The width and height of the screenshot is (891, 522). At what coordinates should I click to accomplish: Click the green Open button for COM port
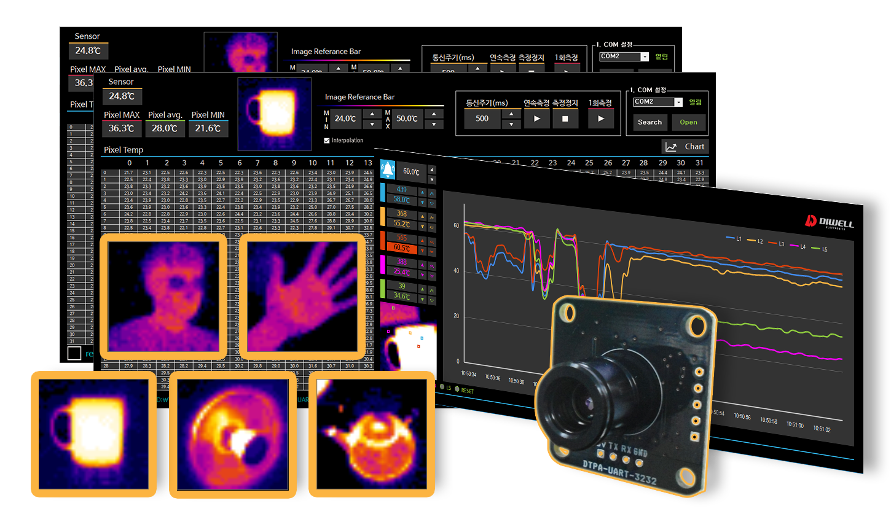(x=688, y=122)
